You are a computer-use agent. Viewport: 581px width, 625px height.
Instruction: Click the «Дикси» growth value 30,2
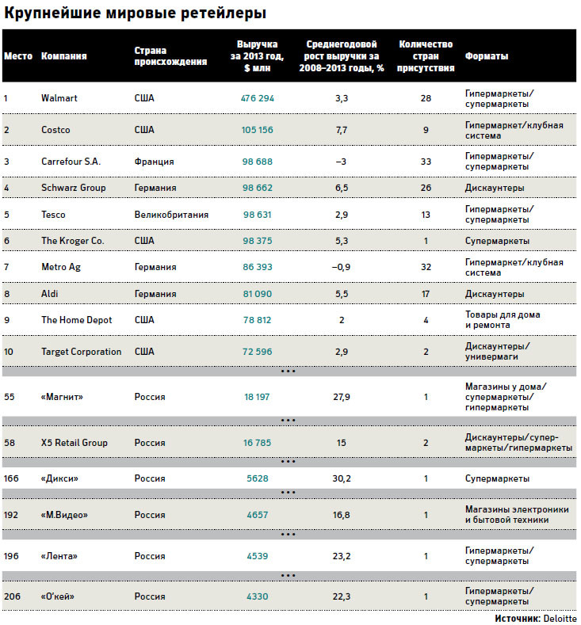(342, 478)
